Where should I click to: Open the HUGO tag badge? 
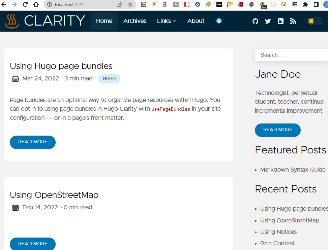109,79
